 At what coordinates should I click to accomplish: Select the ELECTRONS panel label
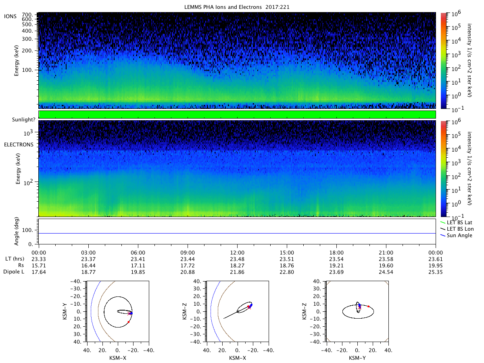(x=19, y=144)
